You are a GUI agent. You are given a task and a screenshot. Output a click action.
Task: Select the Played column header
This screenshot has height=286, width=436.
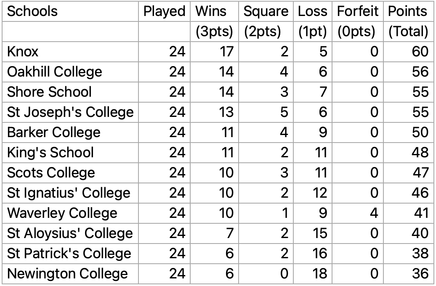164,11
